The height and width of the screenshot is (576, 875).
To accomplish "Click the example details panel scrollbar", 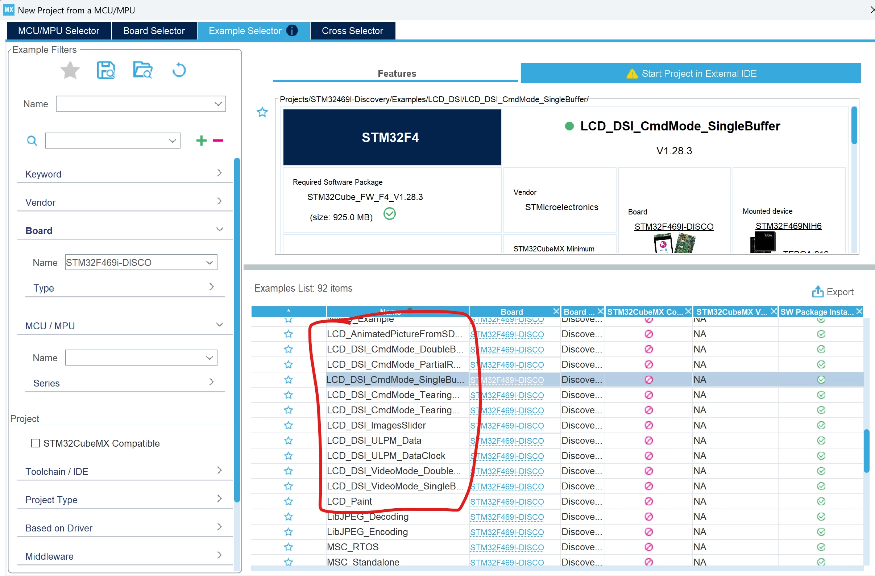I will pos(854,125).
